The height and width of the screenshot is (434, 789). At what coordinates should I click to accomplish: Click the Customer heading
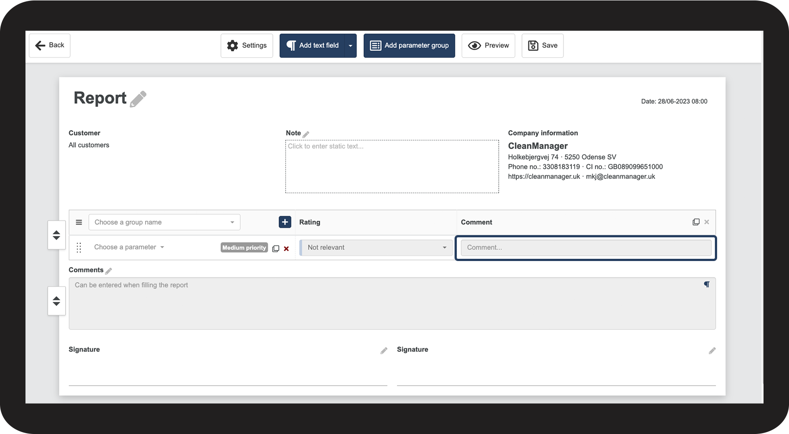coord(84,133)
